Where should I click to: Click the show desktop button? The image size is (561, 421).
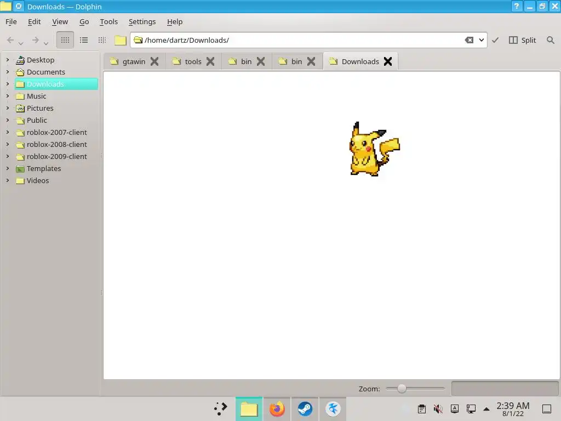(547, 409)
